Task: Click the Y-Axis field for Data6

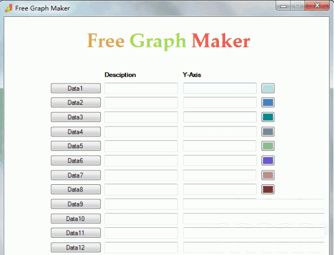Action: [220, 160]
